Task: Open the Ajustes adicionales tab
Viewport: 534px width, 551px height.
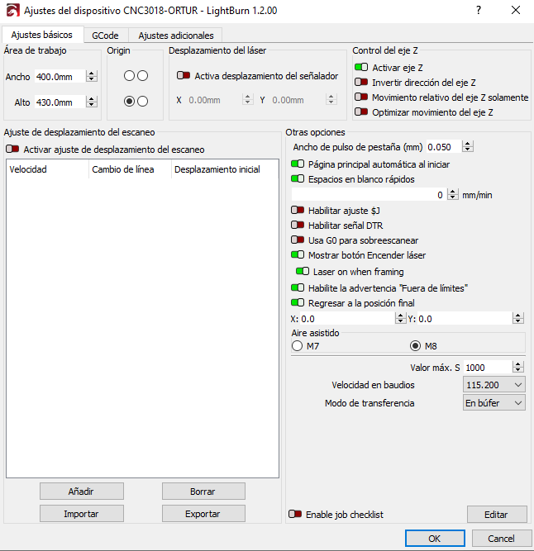Action: [176, 36]
